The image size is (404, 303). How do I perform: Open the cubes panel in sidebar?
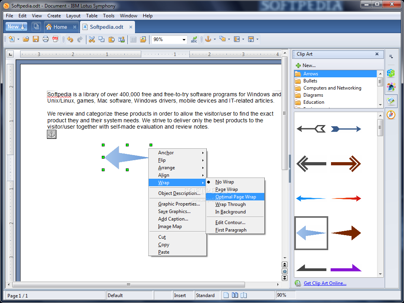(391, 73)
